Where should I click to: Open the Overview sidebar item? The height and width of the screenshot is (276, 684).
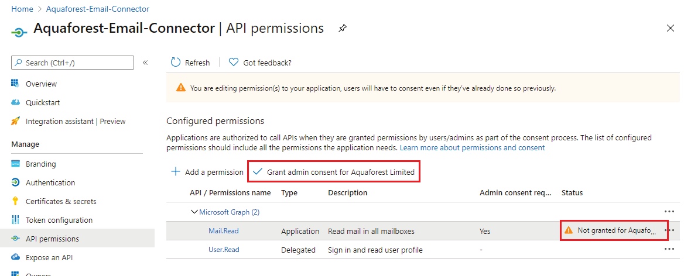tap(41, 84)
